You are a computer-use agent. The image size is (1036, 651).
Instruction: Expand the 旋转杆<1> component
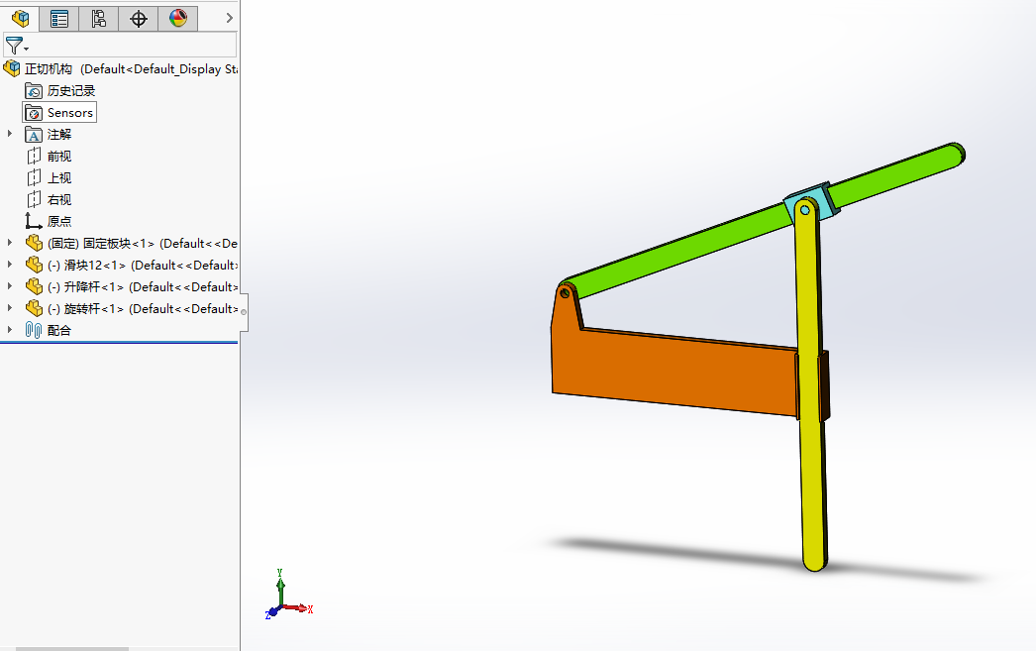tap(9, 308)
